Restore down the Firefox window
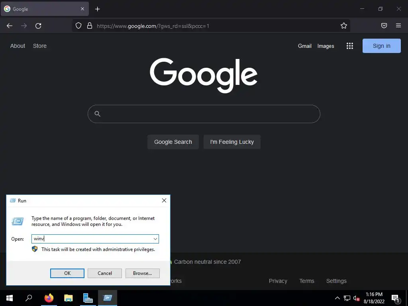 click(x=381, y=9)
